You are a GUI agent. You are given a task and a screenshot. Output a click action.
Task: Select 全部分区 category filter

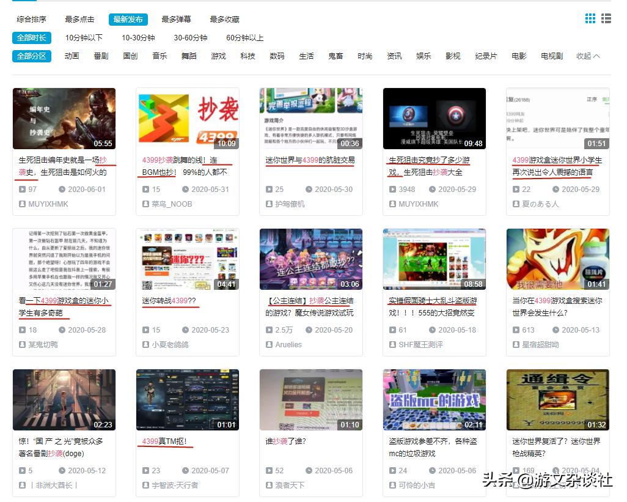(32, 56)
